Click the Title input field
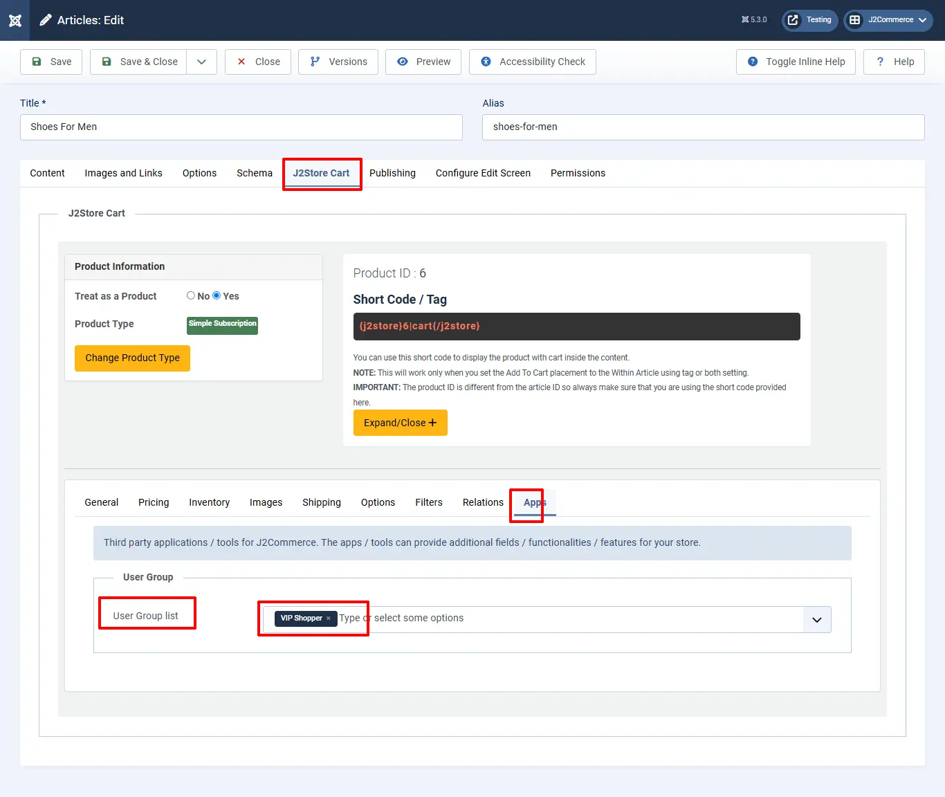The width and height of the screenshot is (945, 797). 241,127
